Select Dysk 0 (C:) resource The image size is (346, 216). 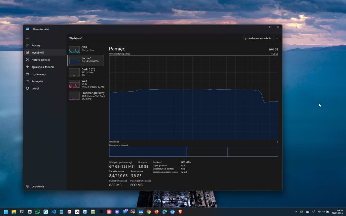click(85, 72)
